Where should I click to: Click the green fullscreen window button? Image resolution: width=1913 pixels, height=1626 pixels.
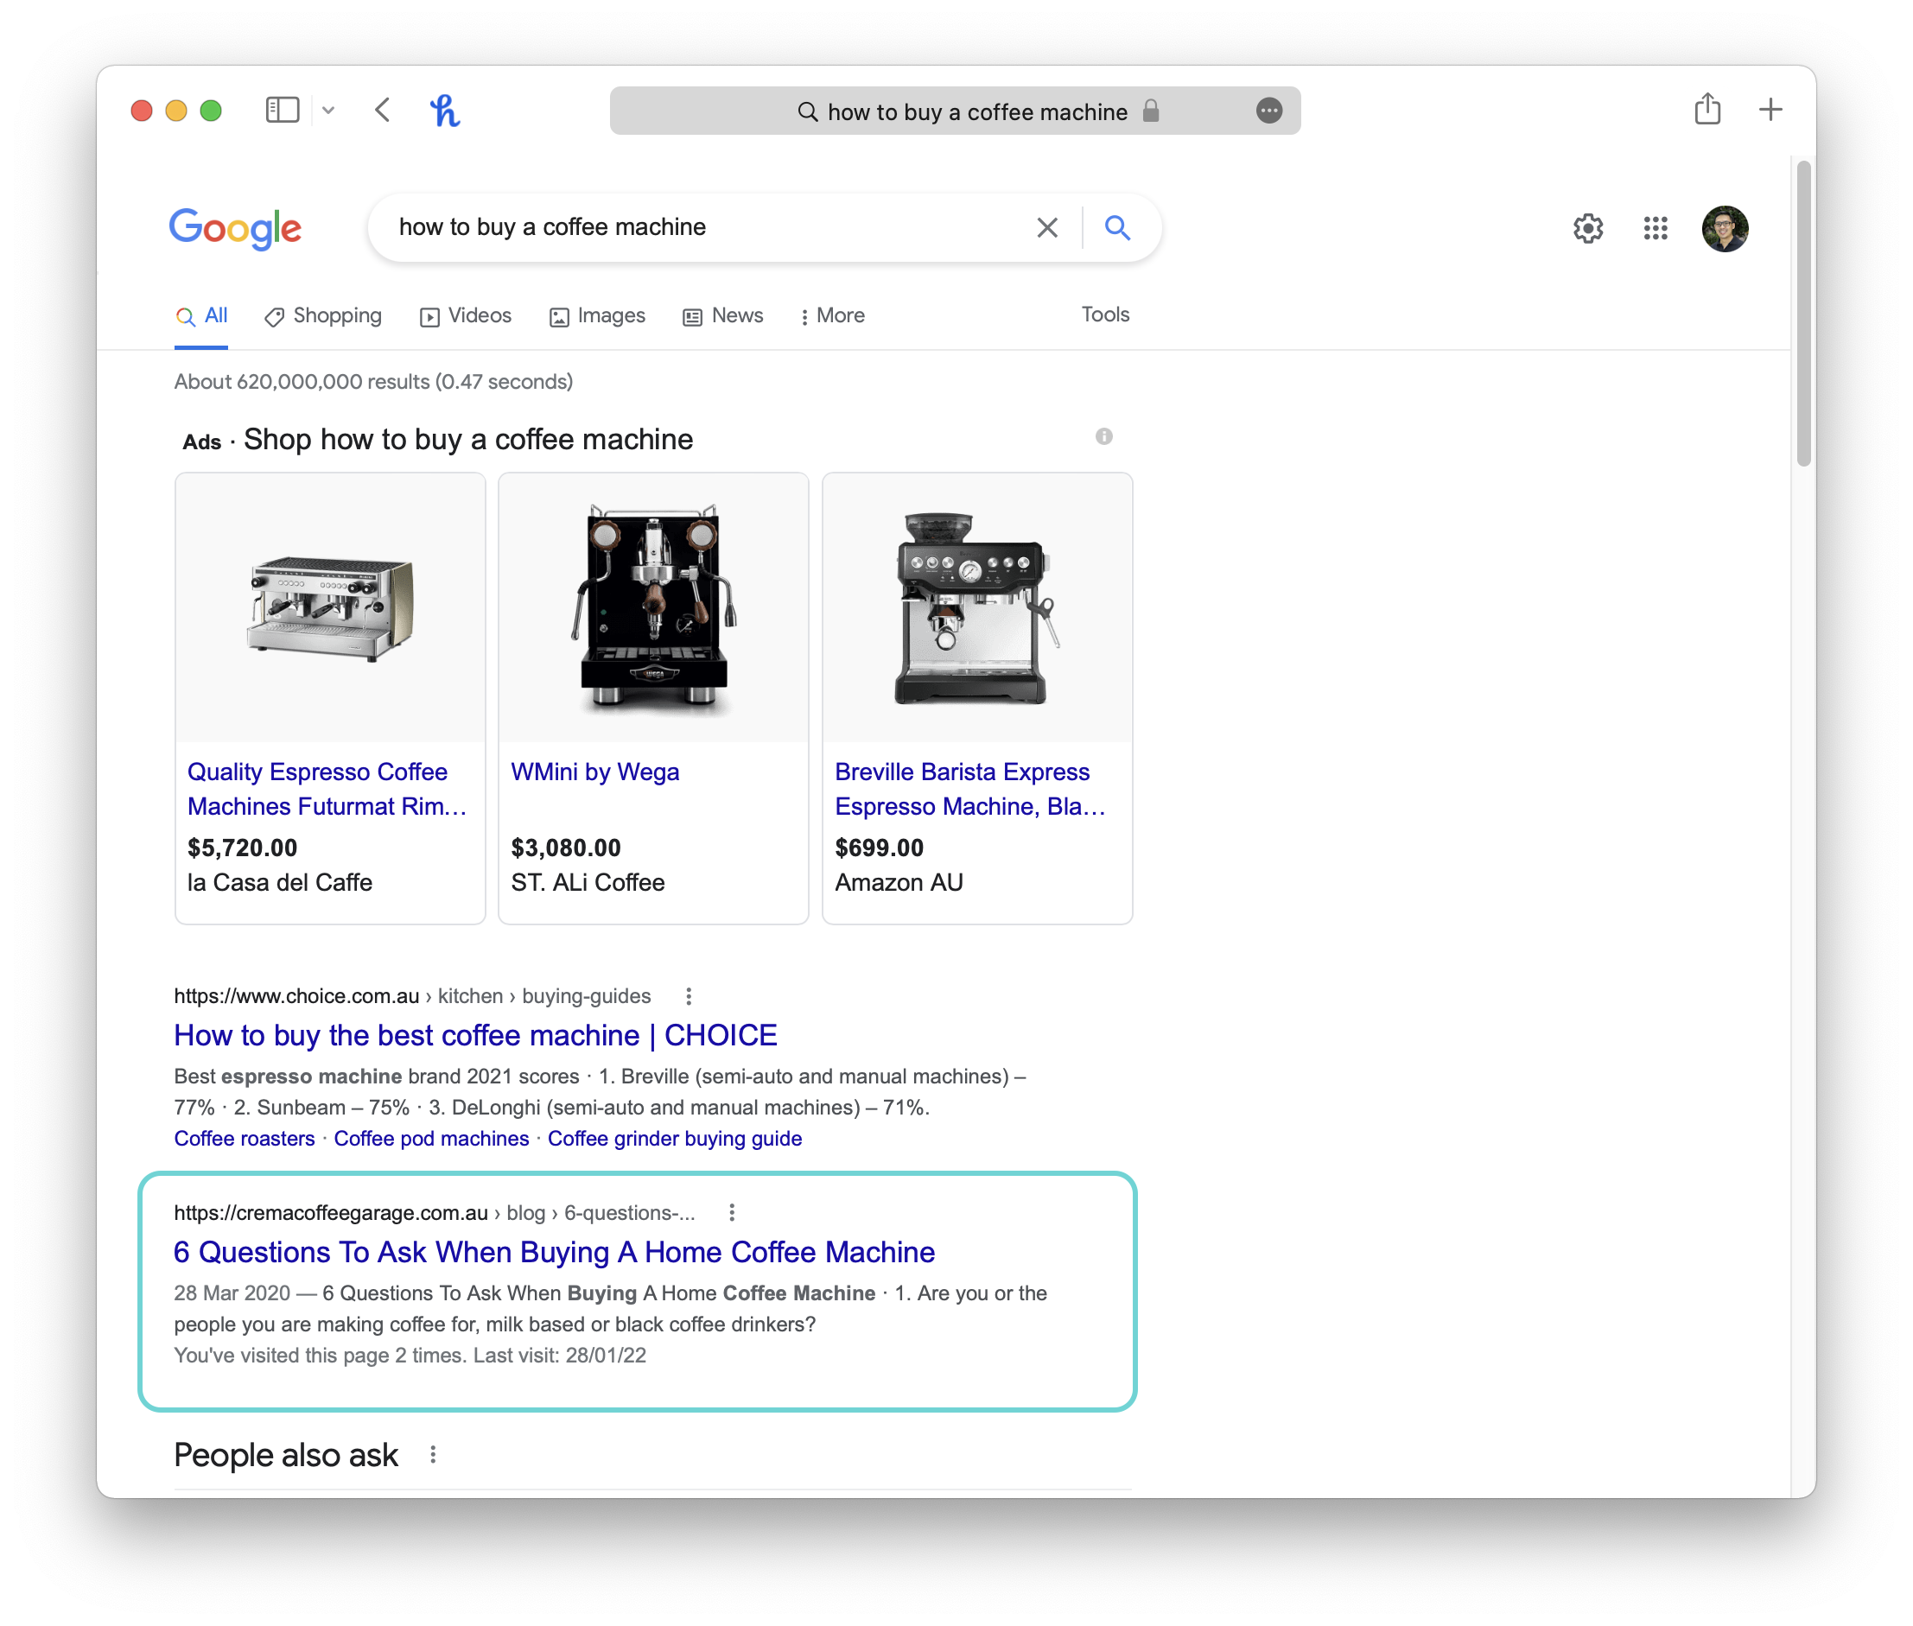(x=211, y=111)
